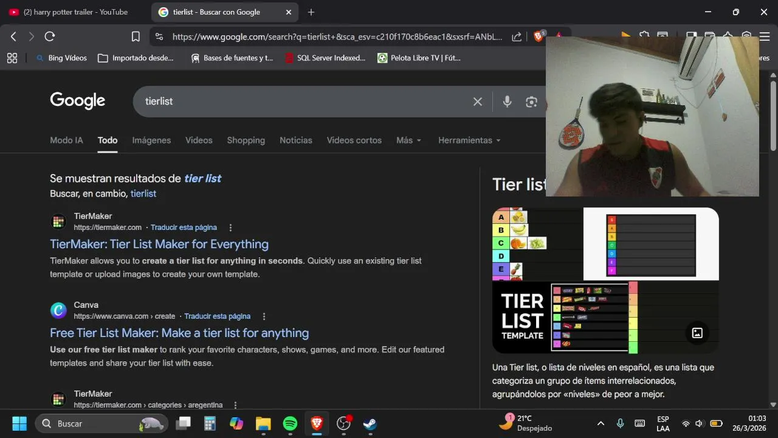
Task: Go back using the browser back arrow
Action: coord(13,36)
